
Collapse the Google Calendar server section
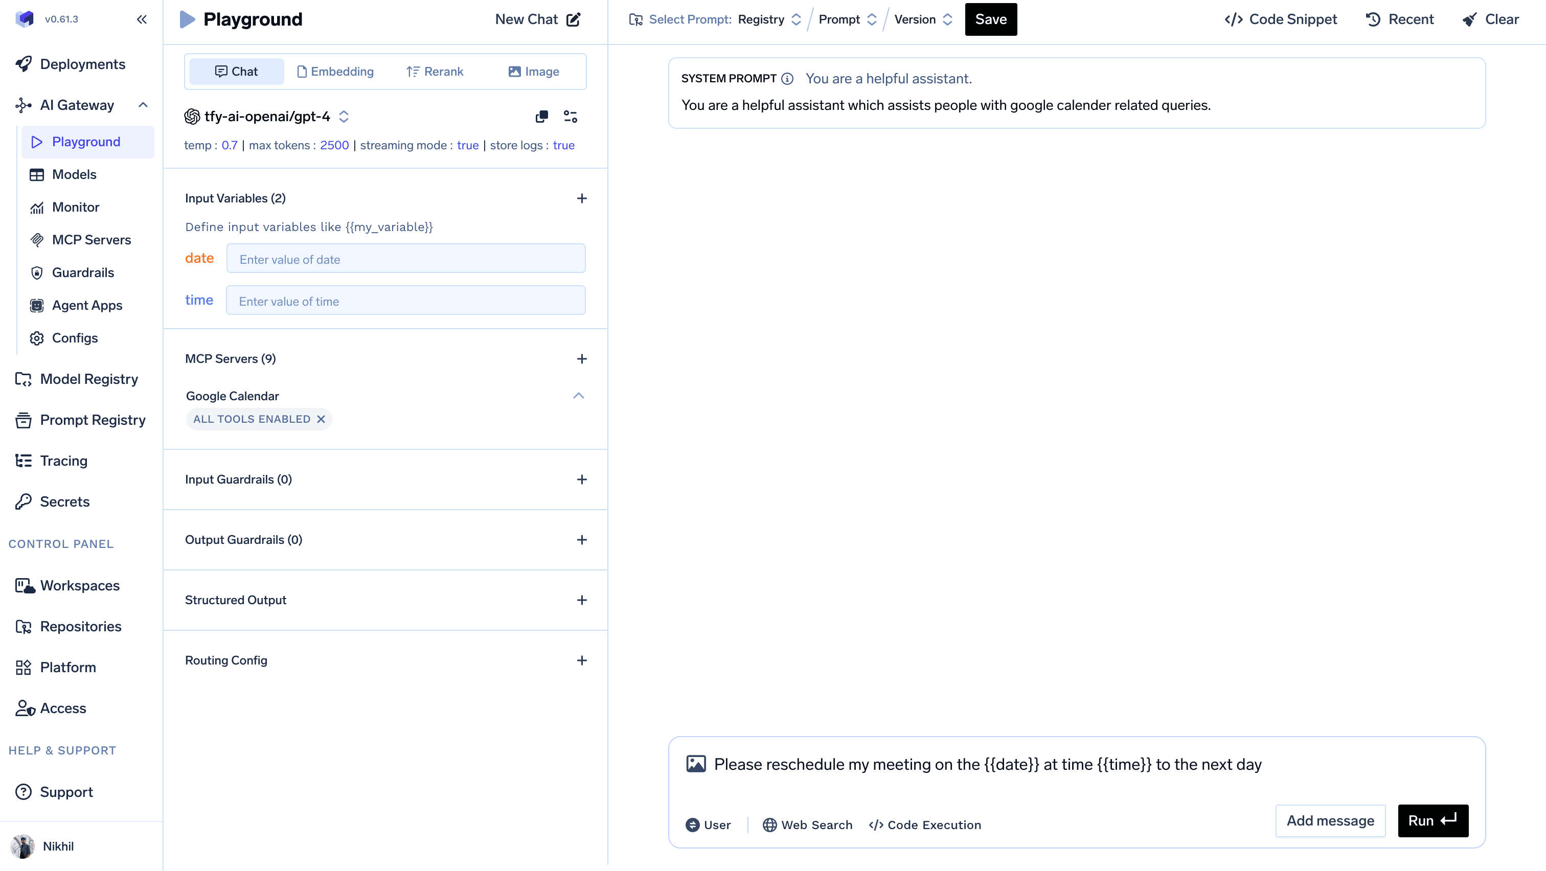click(578, 396)
